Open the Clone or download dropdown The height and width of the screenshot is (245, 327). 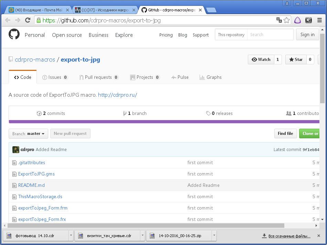click(x=310, y=134)
